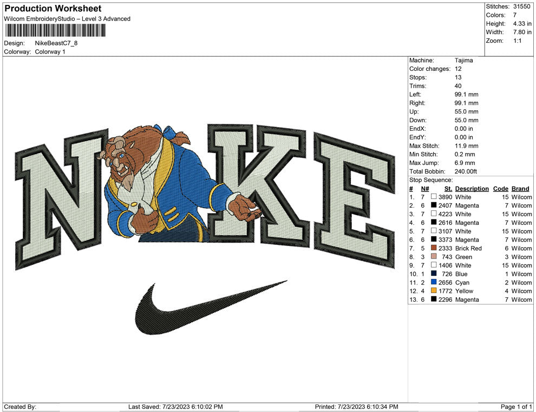Click Wilcom EmbroideryStudio Level 3 Advanced text
The height and width of the screenshot is (412, 536).
click(x=67, y=19)
